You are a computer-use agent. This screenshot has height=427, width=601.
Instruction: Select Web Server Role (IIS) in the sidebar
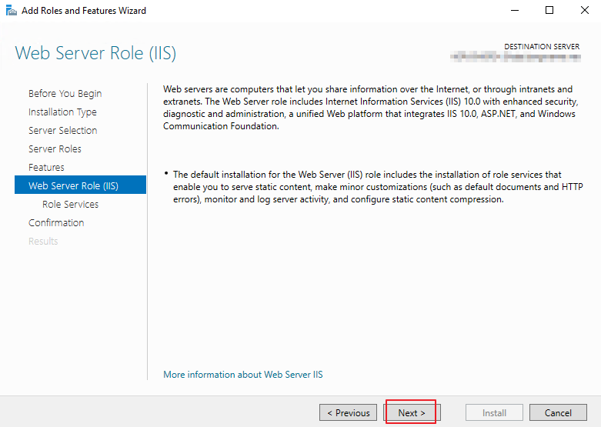(x=80, y=185)
